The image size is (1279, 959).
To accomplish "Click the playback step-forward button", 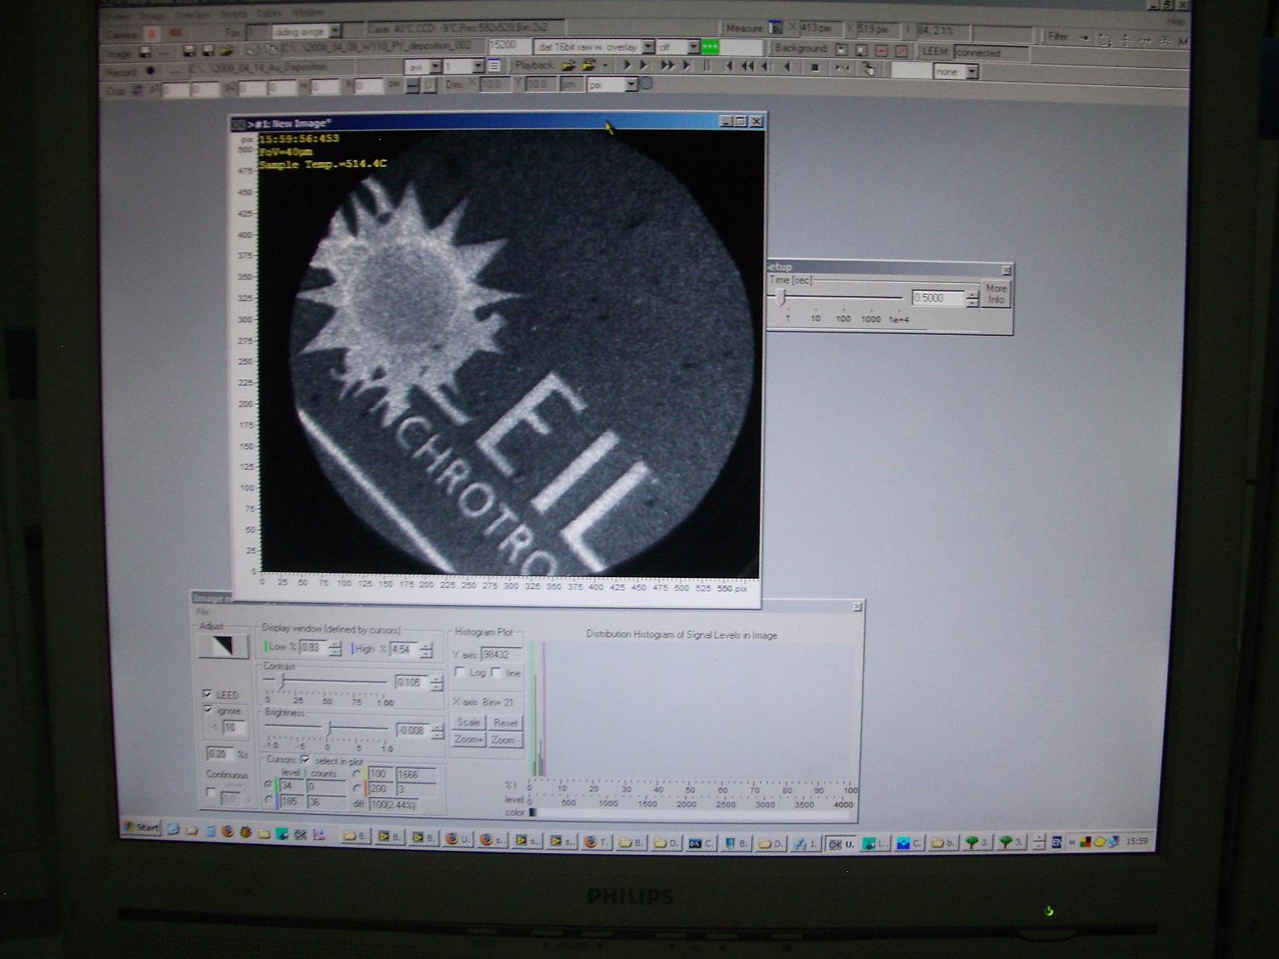I will click(x=645, y=65).
